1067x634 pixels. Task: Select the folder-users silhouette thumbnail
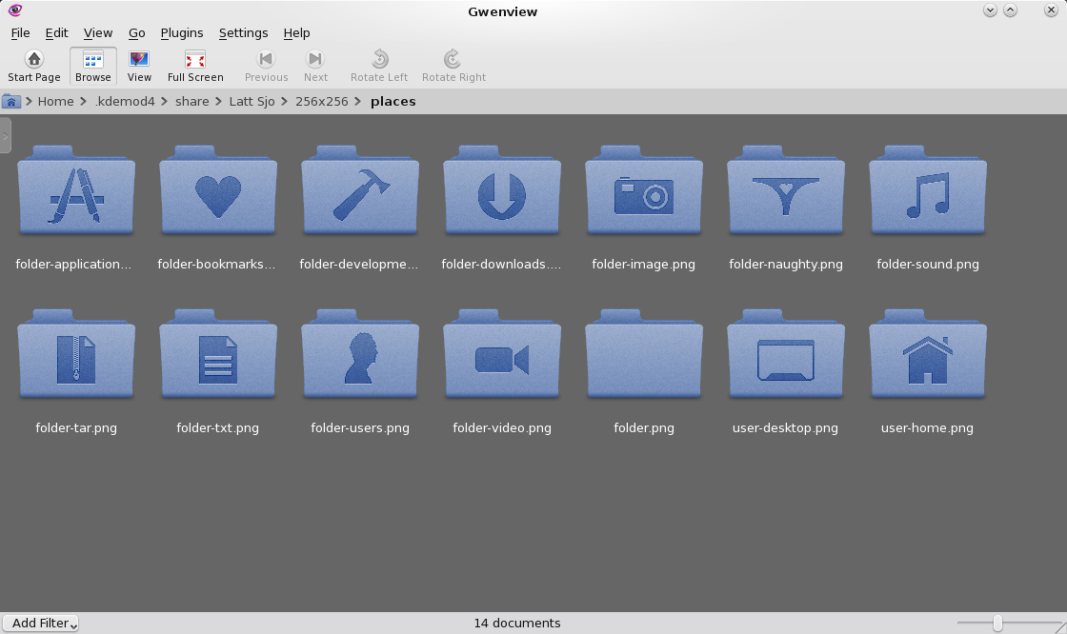(x=360, y=354)
